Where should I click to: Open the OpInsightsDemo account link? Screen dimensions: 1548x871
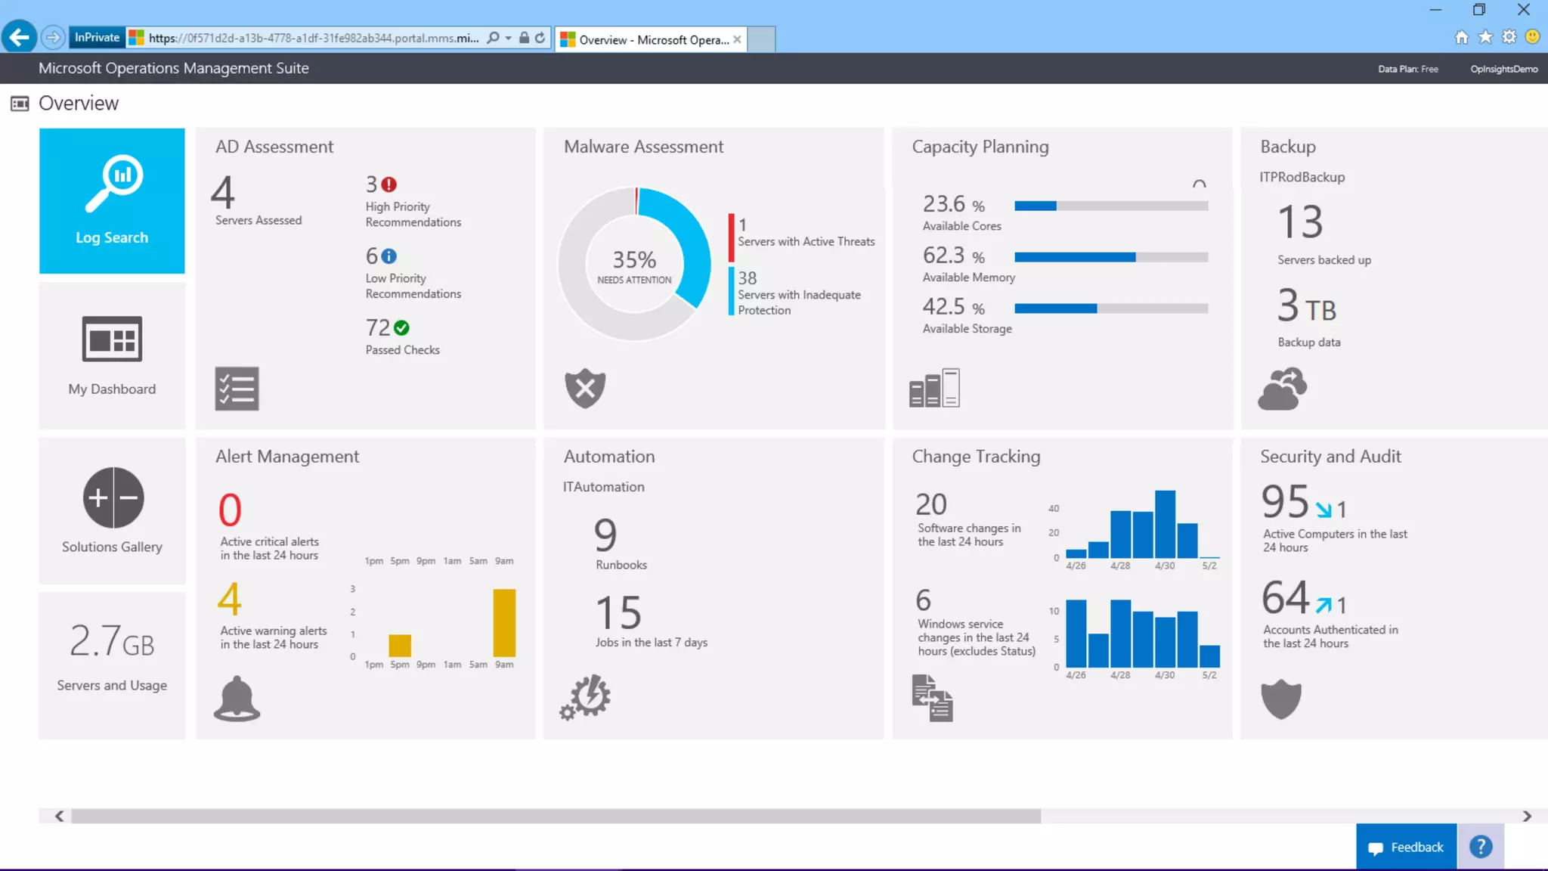(x=1503, y=69)
